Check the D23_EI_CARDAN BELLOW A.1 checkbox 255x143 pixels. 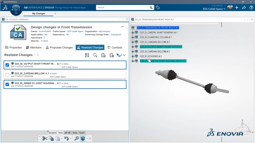tap(7, 75)
